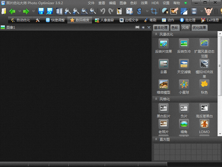Click the first magnifier zoom icon
The width and height of the screenshot is (222, 167).
(x=68, y=11)
